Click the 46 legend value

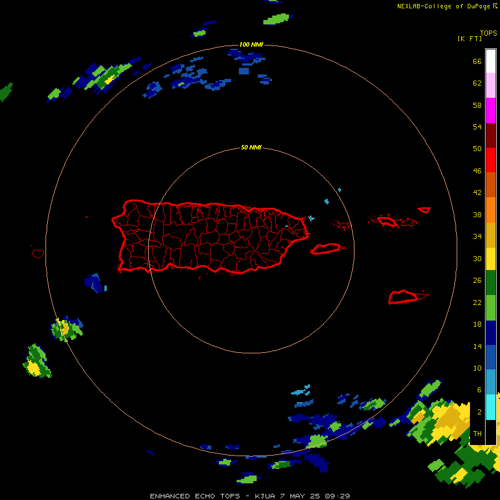click(x=477, y=171)
